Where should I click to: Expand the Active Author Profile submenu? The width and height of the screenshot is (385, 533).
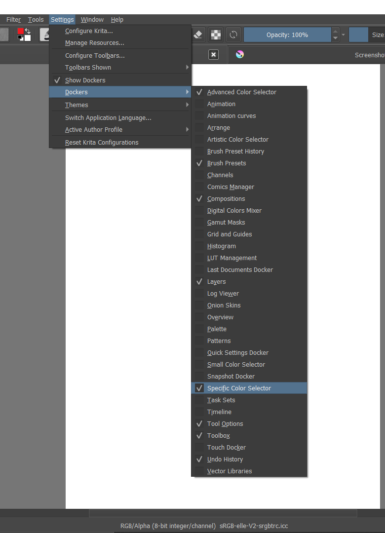coord(120,129)
